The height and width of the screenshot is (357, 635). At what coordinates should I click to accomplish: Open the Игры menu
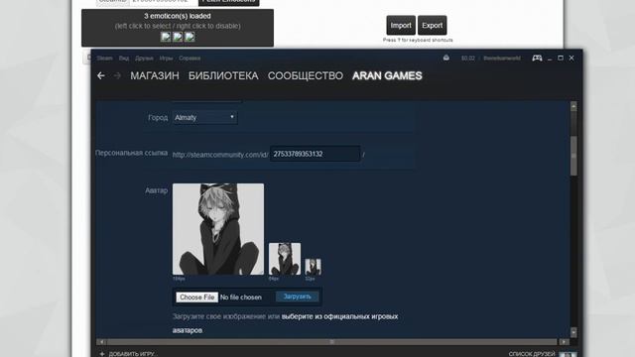pyautogui.click(x=166, y=59)
